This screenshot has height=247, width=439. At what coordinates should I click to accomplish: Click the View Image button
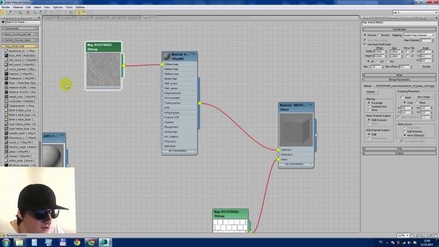tap(423, 97)
